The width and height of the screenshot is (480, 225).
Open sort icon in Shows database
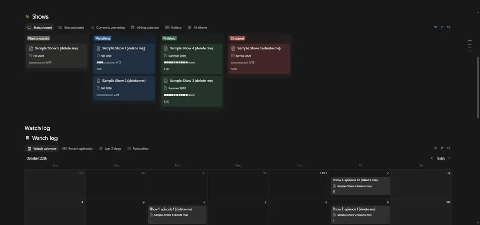442,27
